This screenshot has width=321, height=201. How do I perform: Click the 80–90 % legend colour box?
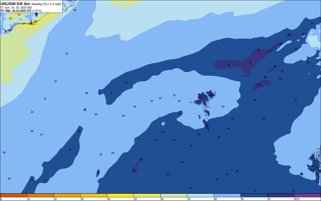[x=227, y=195]
